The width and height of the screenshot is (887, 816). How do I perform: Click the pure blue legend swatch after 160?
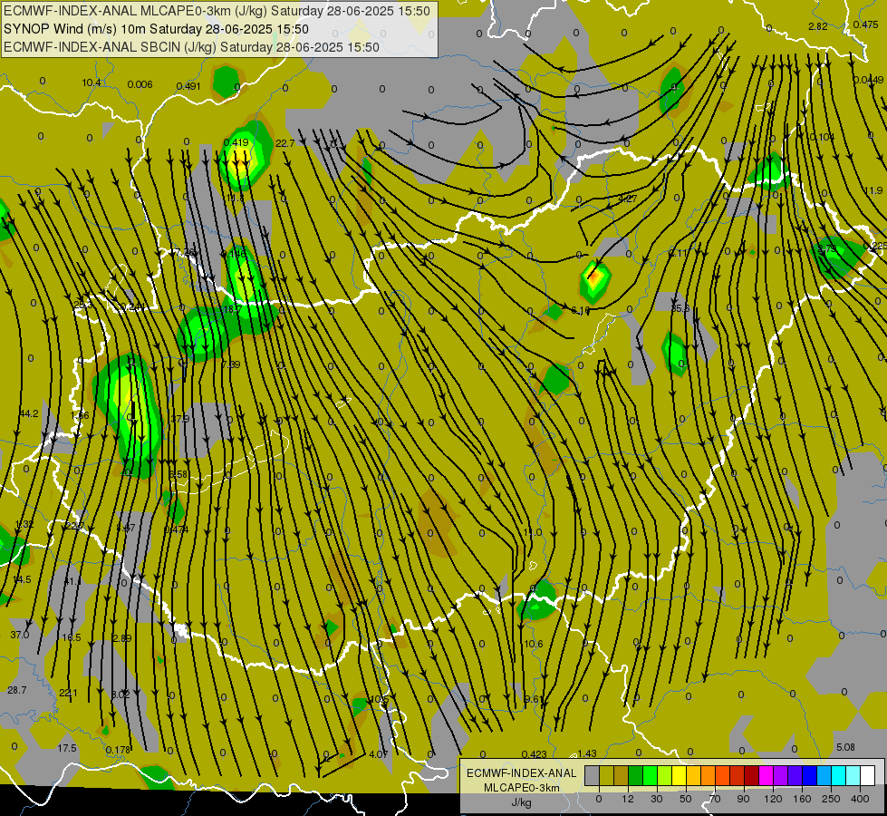click(x=809, y=775)
